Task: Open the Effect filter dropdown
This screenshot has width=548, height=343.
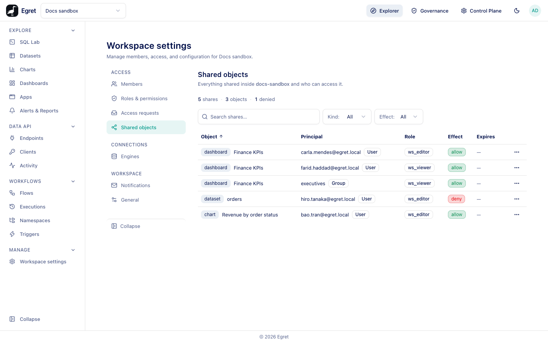Action: click(399, 117)
